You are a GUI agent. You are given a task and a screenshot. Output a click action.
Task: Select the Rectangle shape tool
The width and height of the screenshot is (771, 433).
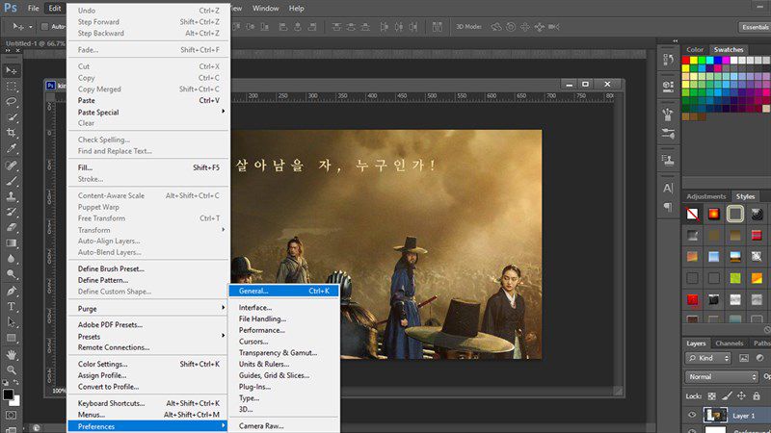11,339
